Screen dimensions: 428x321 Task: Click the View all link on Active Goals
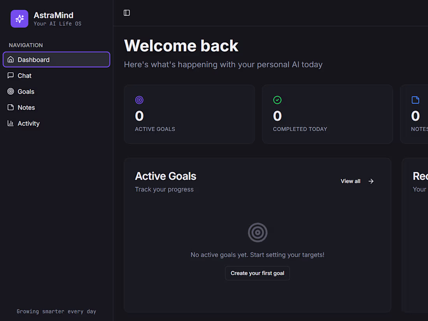tap(350, 181)
